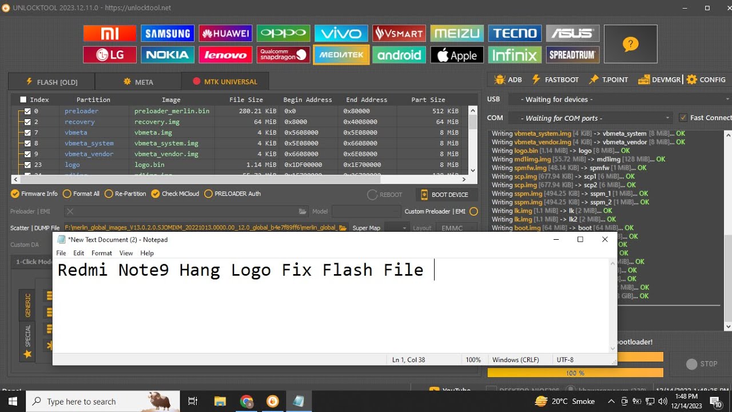Open the Huawei brand tile
732x412 pixels.
point(225,33)
